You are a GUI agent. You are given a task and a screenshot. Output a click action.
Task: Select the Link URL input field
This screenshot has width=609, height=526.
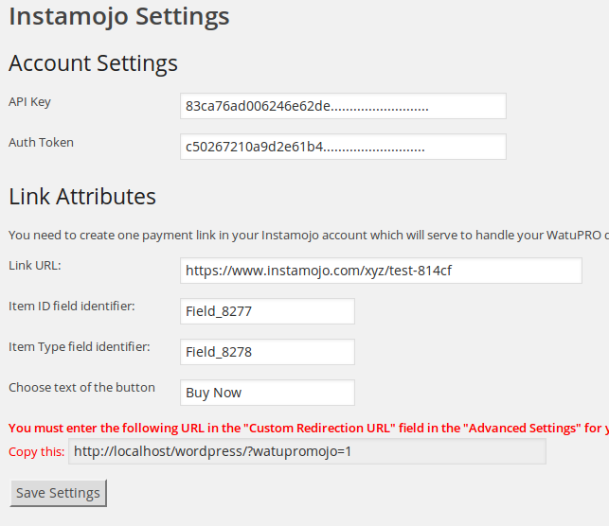click(x=381, y=271)
